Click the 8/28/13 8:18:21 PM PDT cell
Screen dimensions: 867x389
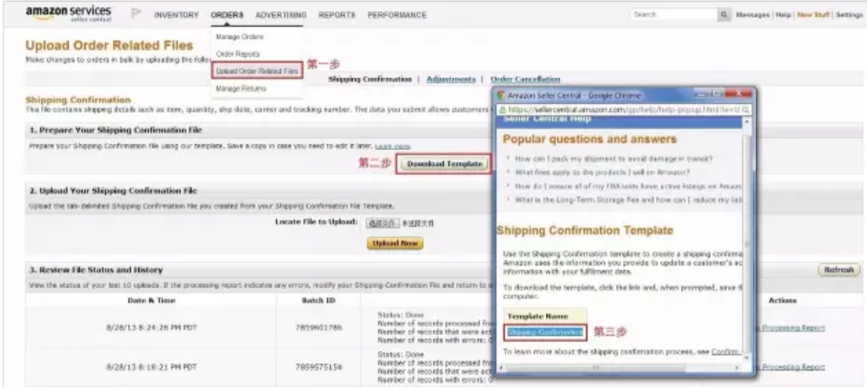point(152,367)
